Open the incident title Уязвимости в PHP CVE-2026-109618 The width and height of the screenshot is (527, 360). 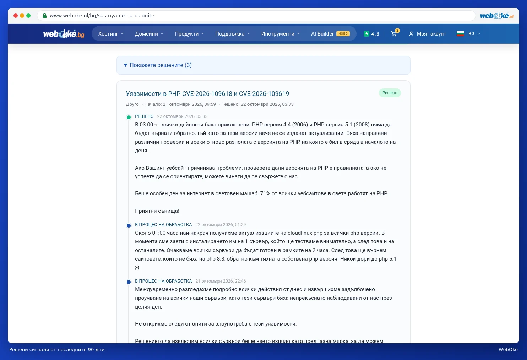(207, 94)
